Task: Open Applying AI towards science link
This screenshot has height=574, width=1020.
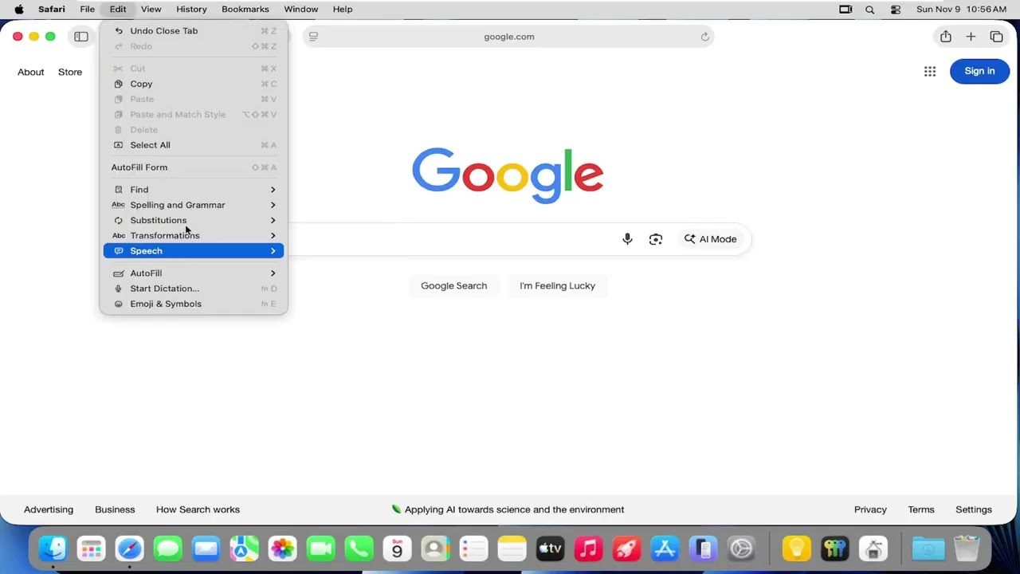Action: coord(508,509)
